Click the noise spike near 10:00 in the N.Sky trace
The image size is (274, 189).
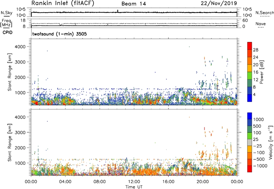point(117,11)
